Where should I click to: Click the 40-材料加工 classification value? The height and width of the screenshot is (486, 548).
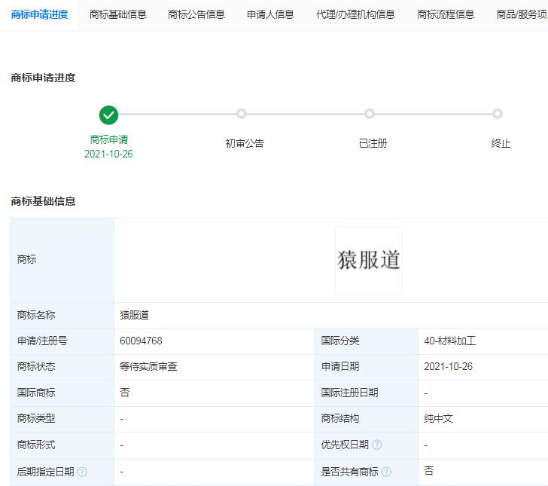(x=449, y=341)
